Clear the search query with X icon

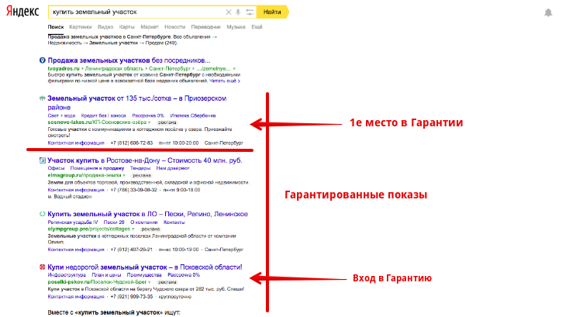point(229,12)
